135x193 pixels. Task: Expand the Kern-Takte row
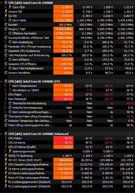click(5, 20)
